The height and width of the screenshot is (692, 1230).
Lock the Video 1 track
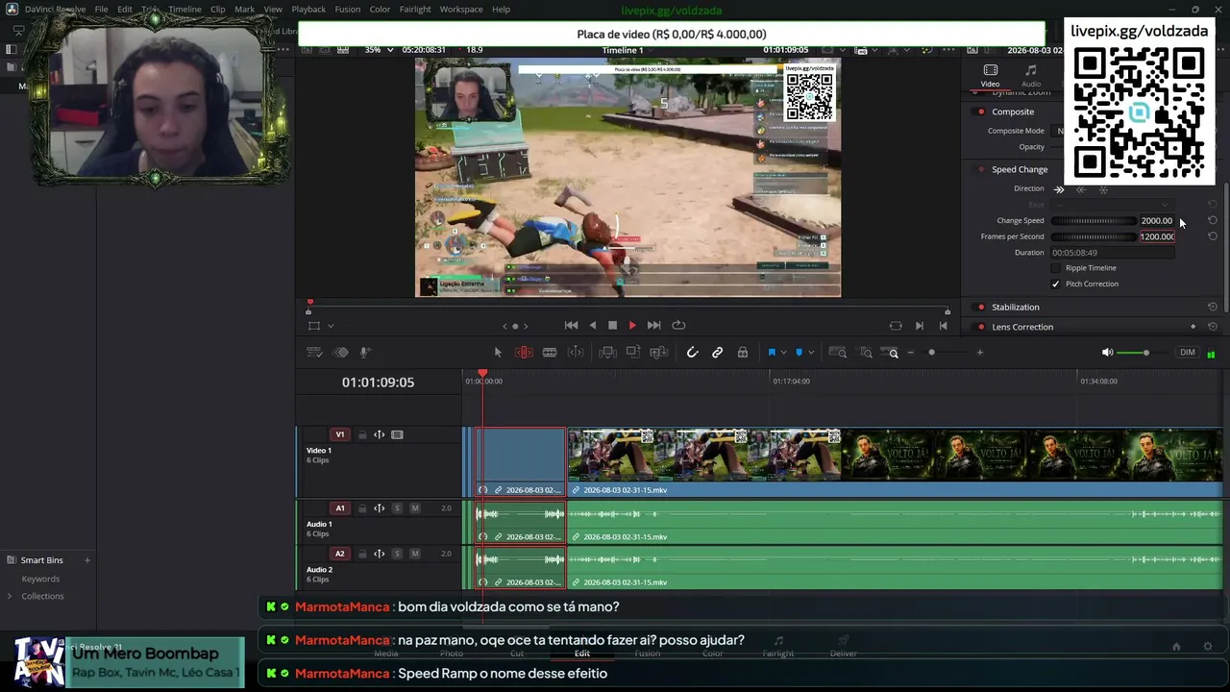(362, 435)
